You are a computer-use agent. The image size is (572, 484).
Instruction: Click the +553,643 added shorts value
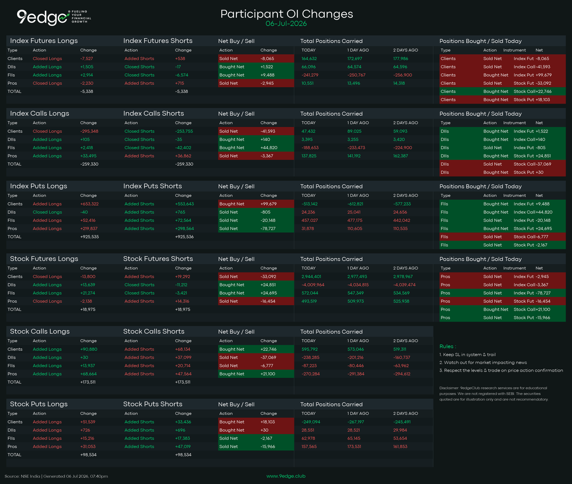184,204
